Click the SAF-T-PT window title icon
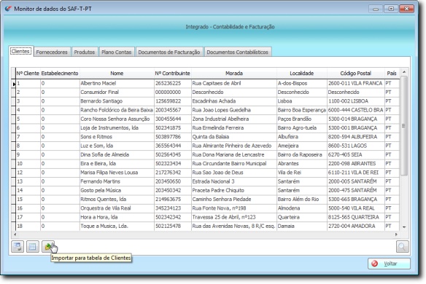426x284 pixels. [8, 9]
